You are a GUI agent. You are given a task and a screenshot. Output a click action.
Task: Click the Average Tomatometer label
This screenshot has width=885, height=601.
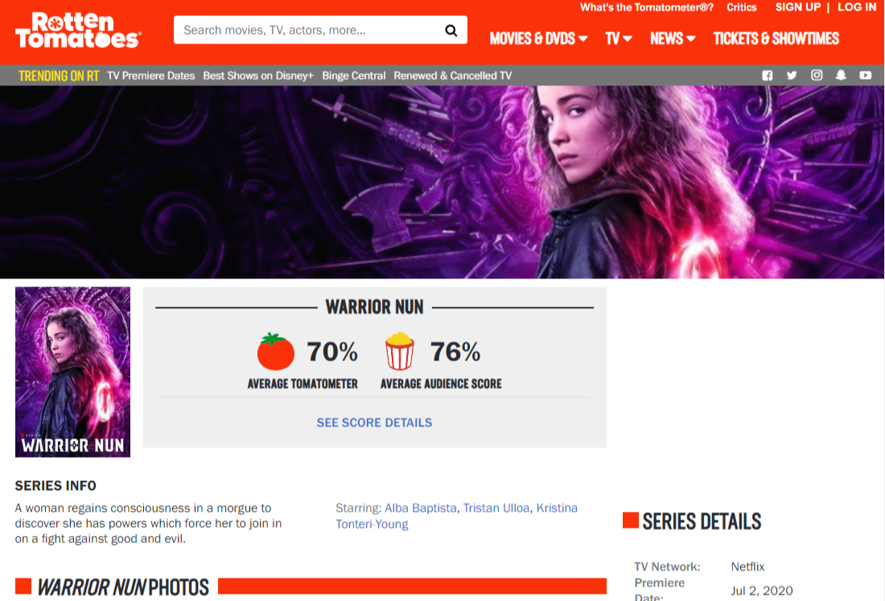coord(303,384)
